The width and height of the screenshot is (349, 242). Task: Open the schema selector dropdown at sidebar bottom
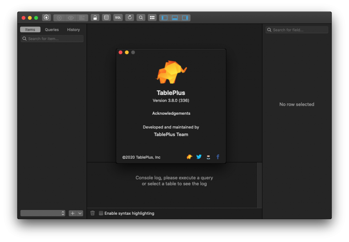[x=43, y=213]
